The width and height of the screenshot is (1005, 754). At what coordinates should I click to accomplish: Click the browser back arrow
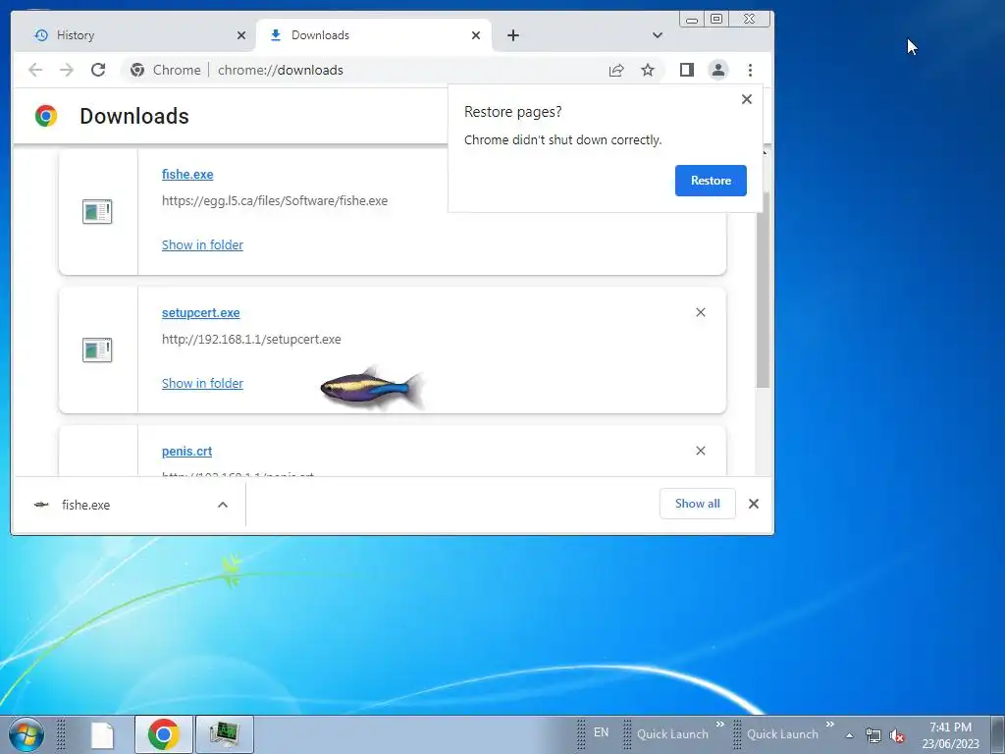click(35, 70)
